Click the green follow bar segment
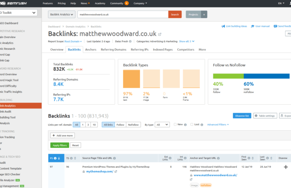Viewport: 291px width, 188px height. pos(228,76)
